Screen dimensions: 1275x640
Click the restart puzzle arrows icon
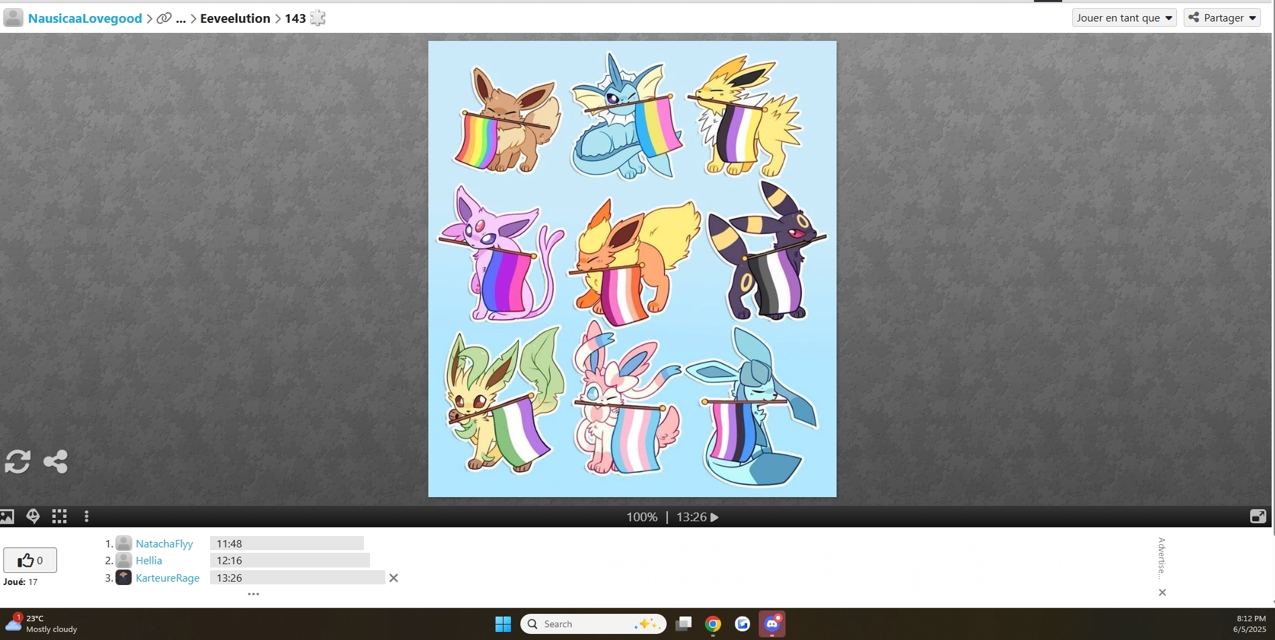(x=17, y=462)
